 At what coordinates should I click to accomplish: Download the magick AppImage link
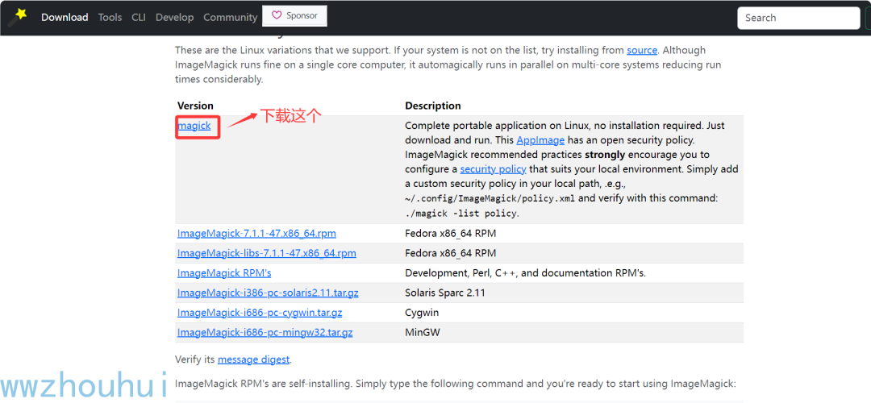point(194,126)
